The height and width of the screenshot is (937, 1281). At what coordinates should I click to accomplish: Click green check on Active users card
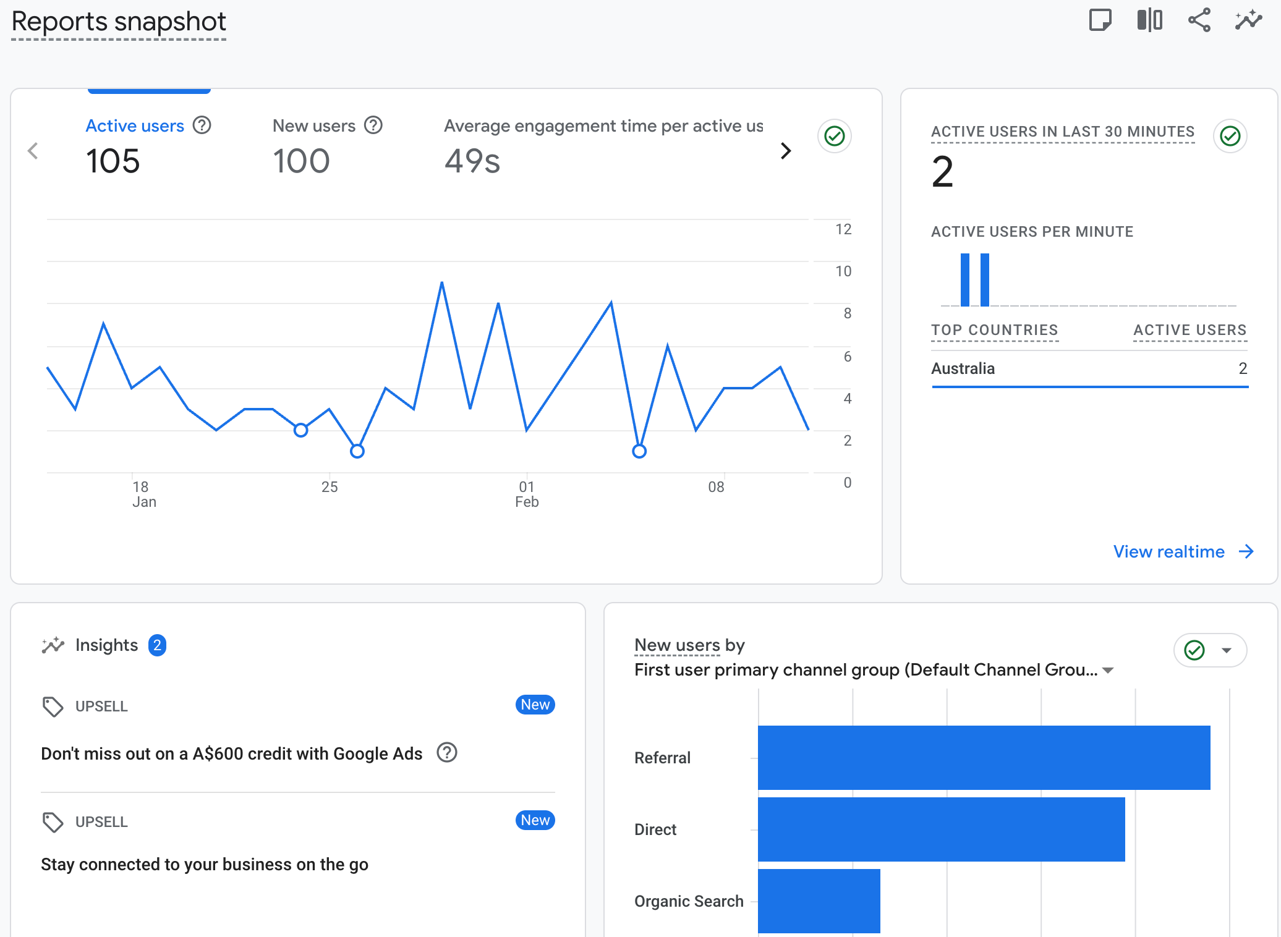pos(835,136)
